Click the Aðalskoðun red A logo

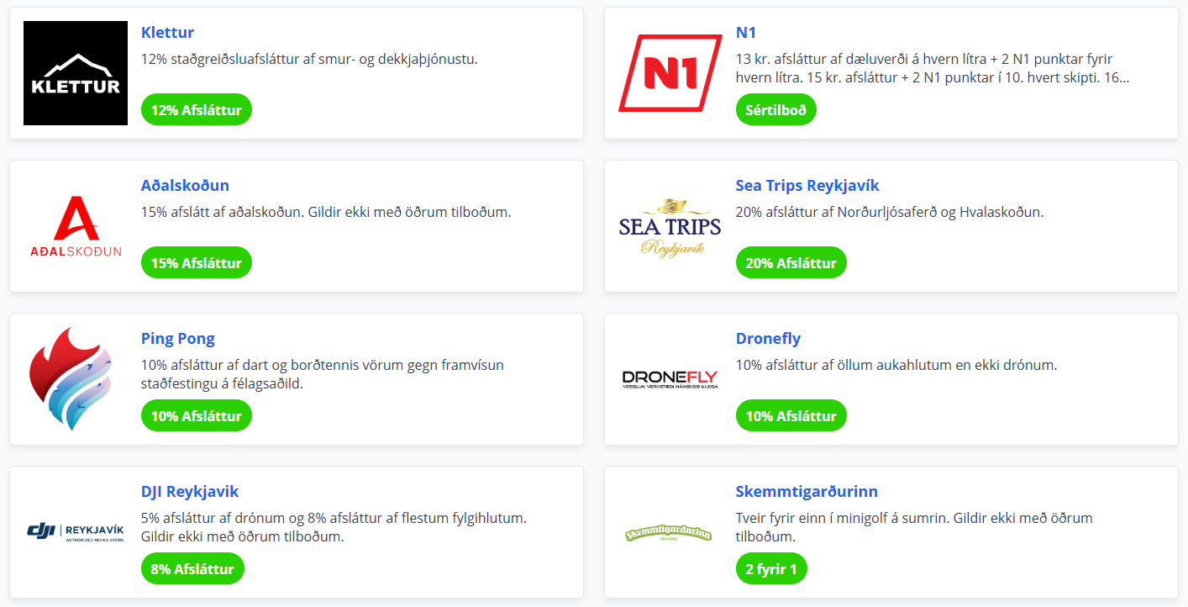(76, 226)
